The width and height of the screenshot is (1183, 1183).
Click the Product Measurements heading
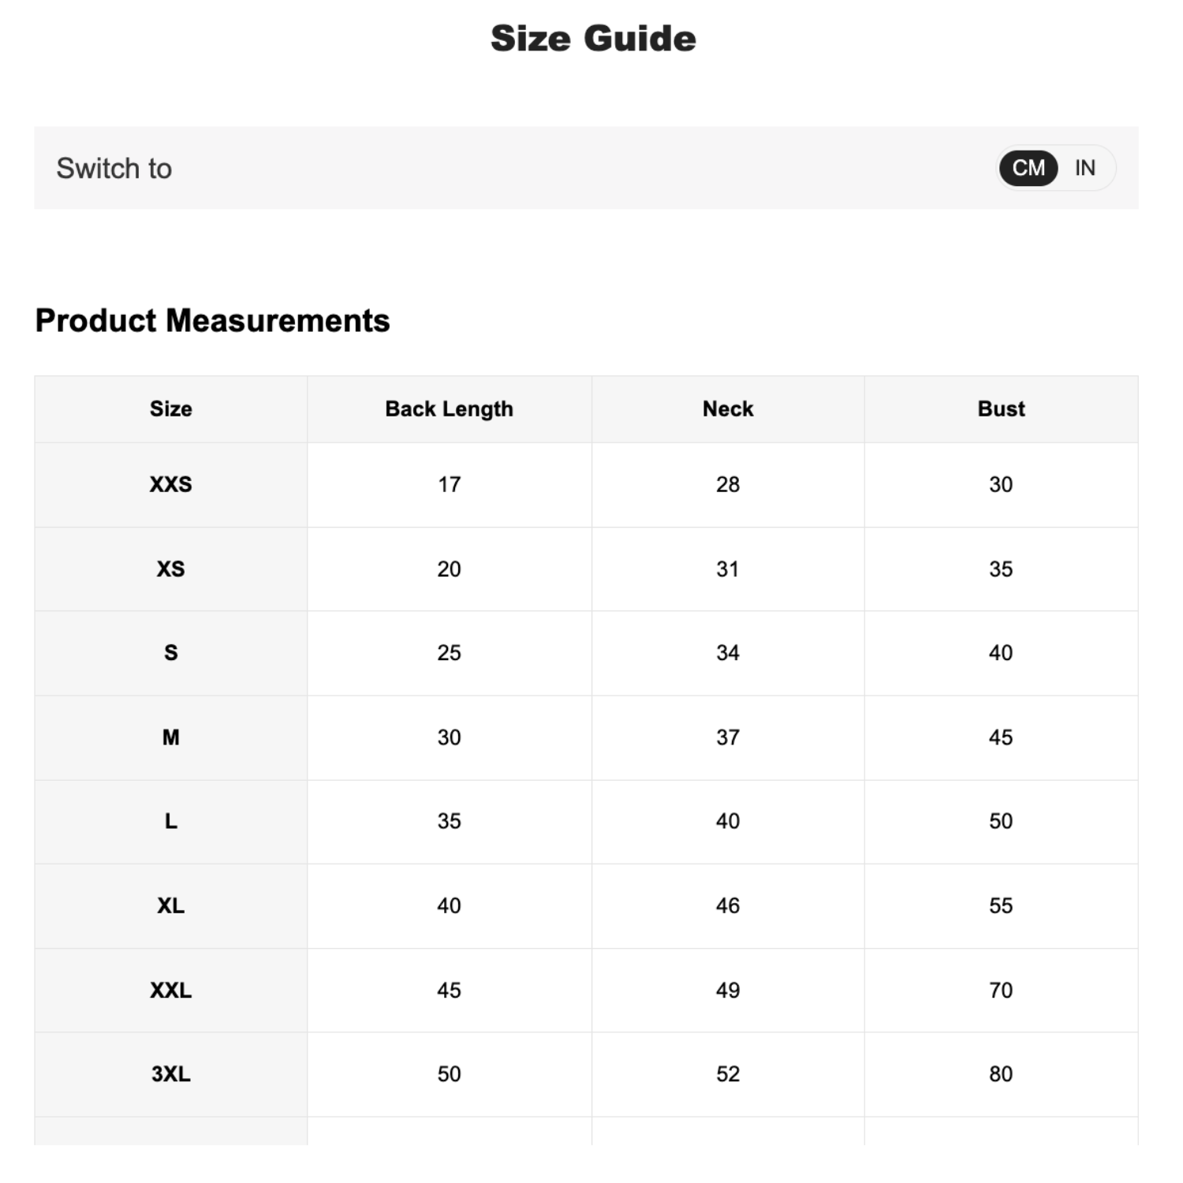213,321
